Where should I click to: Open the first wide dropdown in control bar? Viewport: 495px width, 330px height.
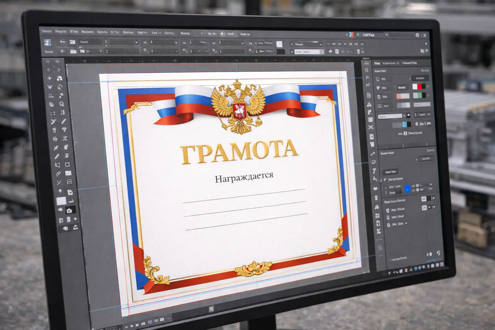pyautogui.click(x=123, y=42)
